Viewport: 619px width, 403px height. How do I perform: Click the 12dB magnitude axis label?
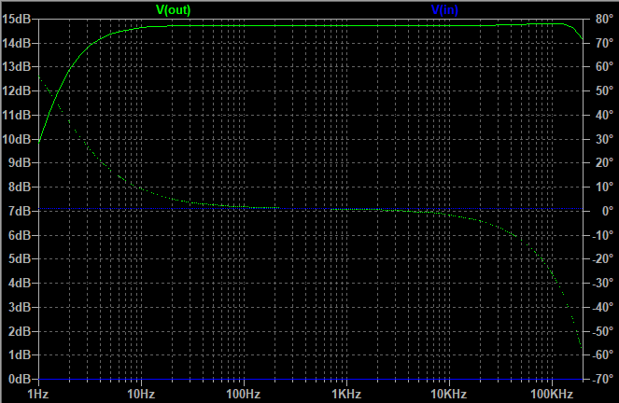click(16, 90)
